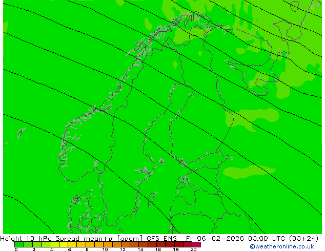Click the legend swatch starting at label 6
The height and width of the screenshot is (251, 325).
(x=72, y=244)
